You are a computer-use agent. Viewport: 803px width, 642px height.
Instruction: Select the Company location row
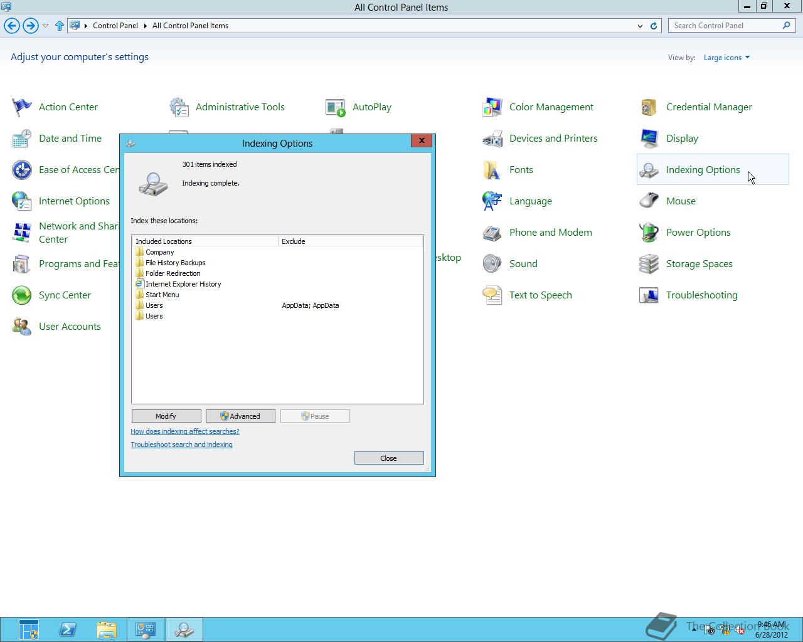(x=277, y=252)
